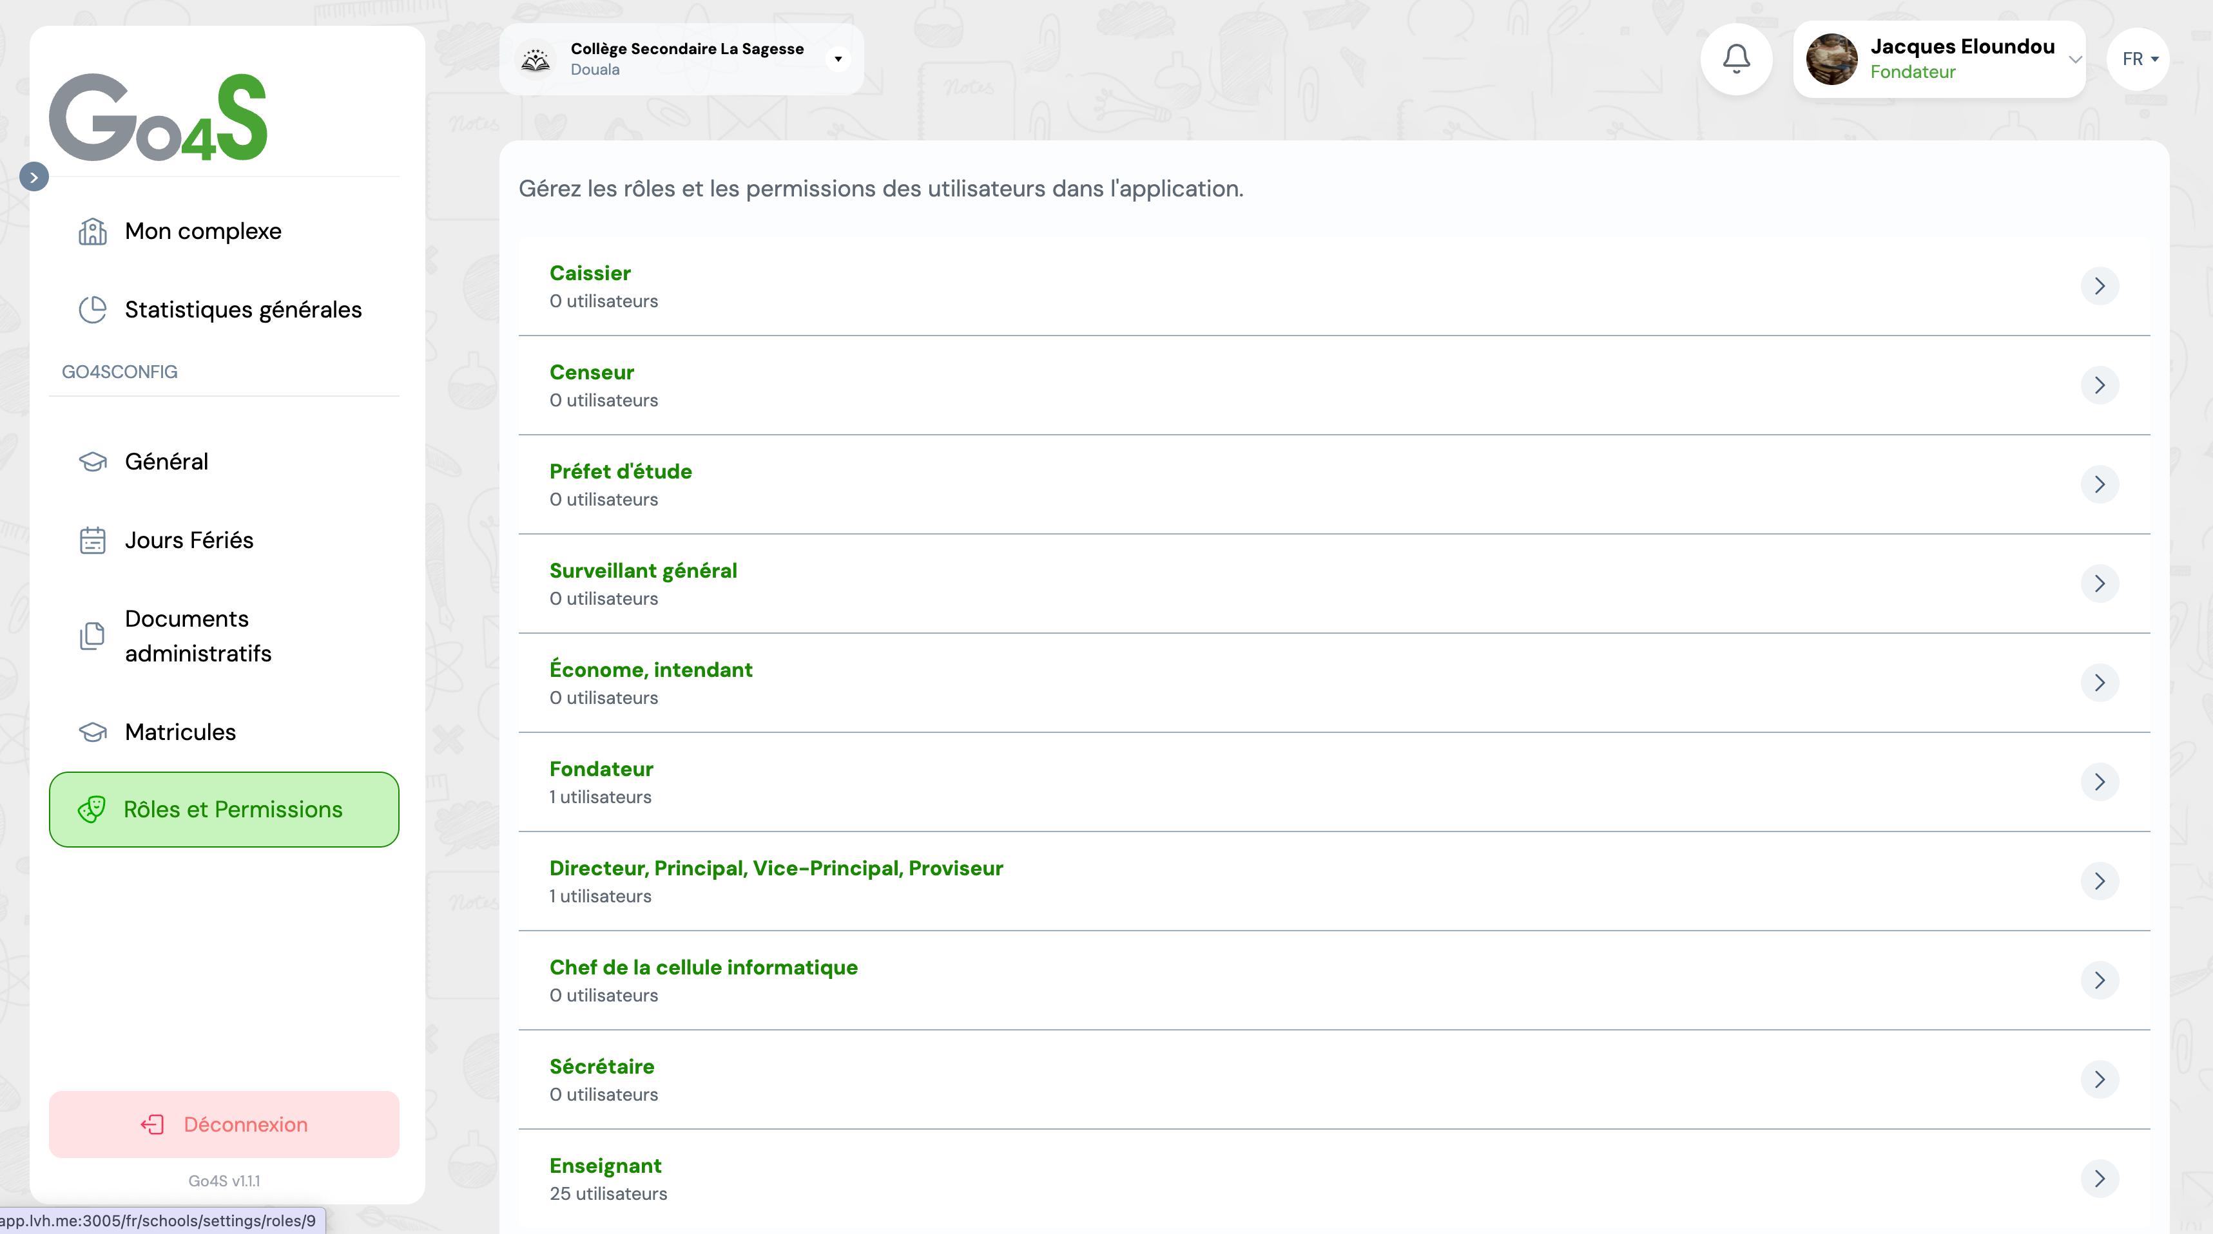The image size is (2213, 1234).
Task: Collapse sidebar using round arrow toggle
Action: (34, 177)
